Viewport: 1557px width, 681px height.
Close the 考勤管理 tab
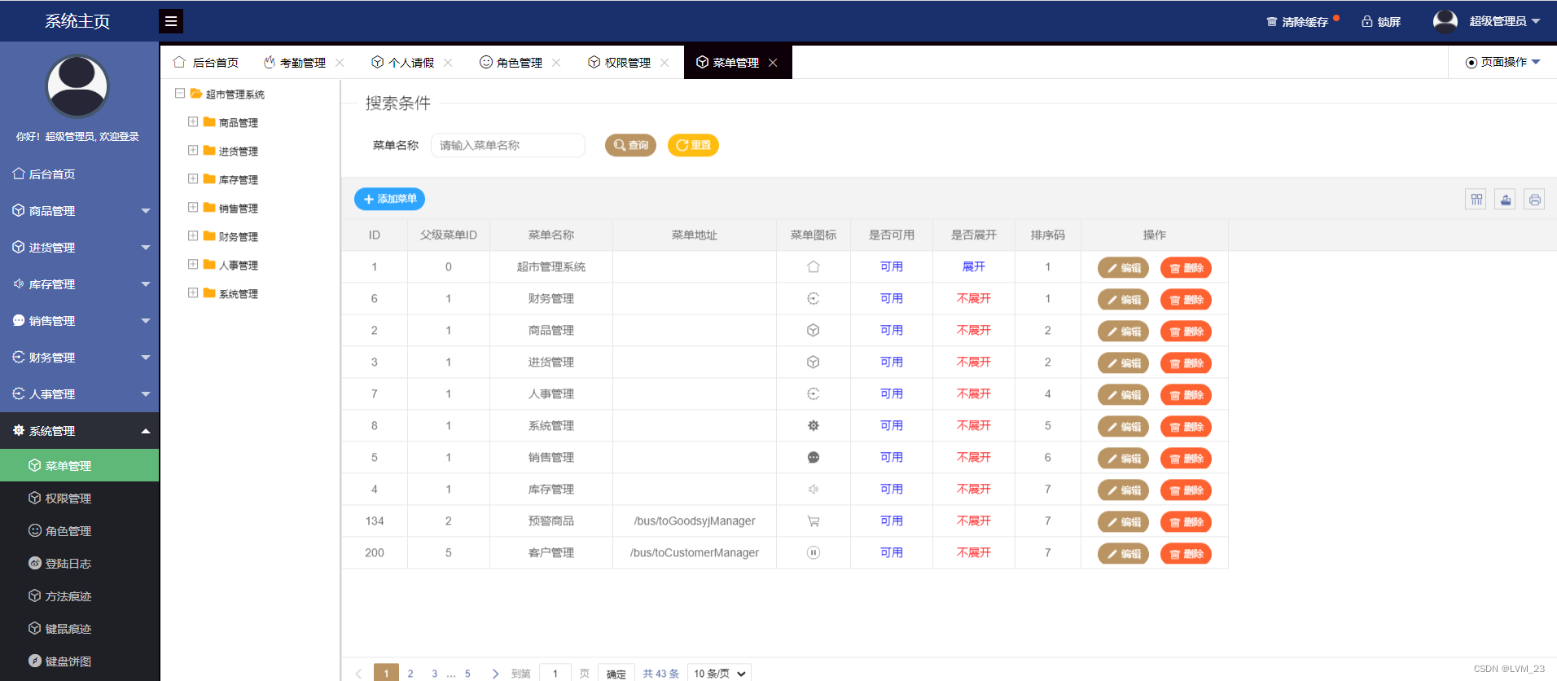click(340, 63)
